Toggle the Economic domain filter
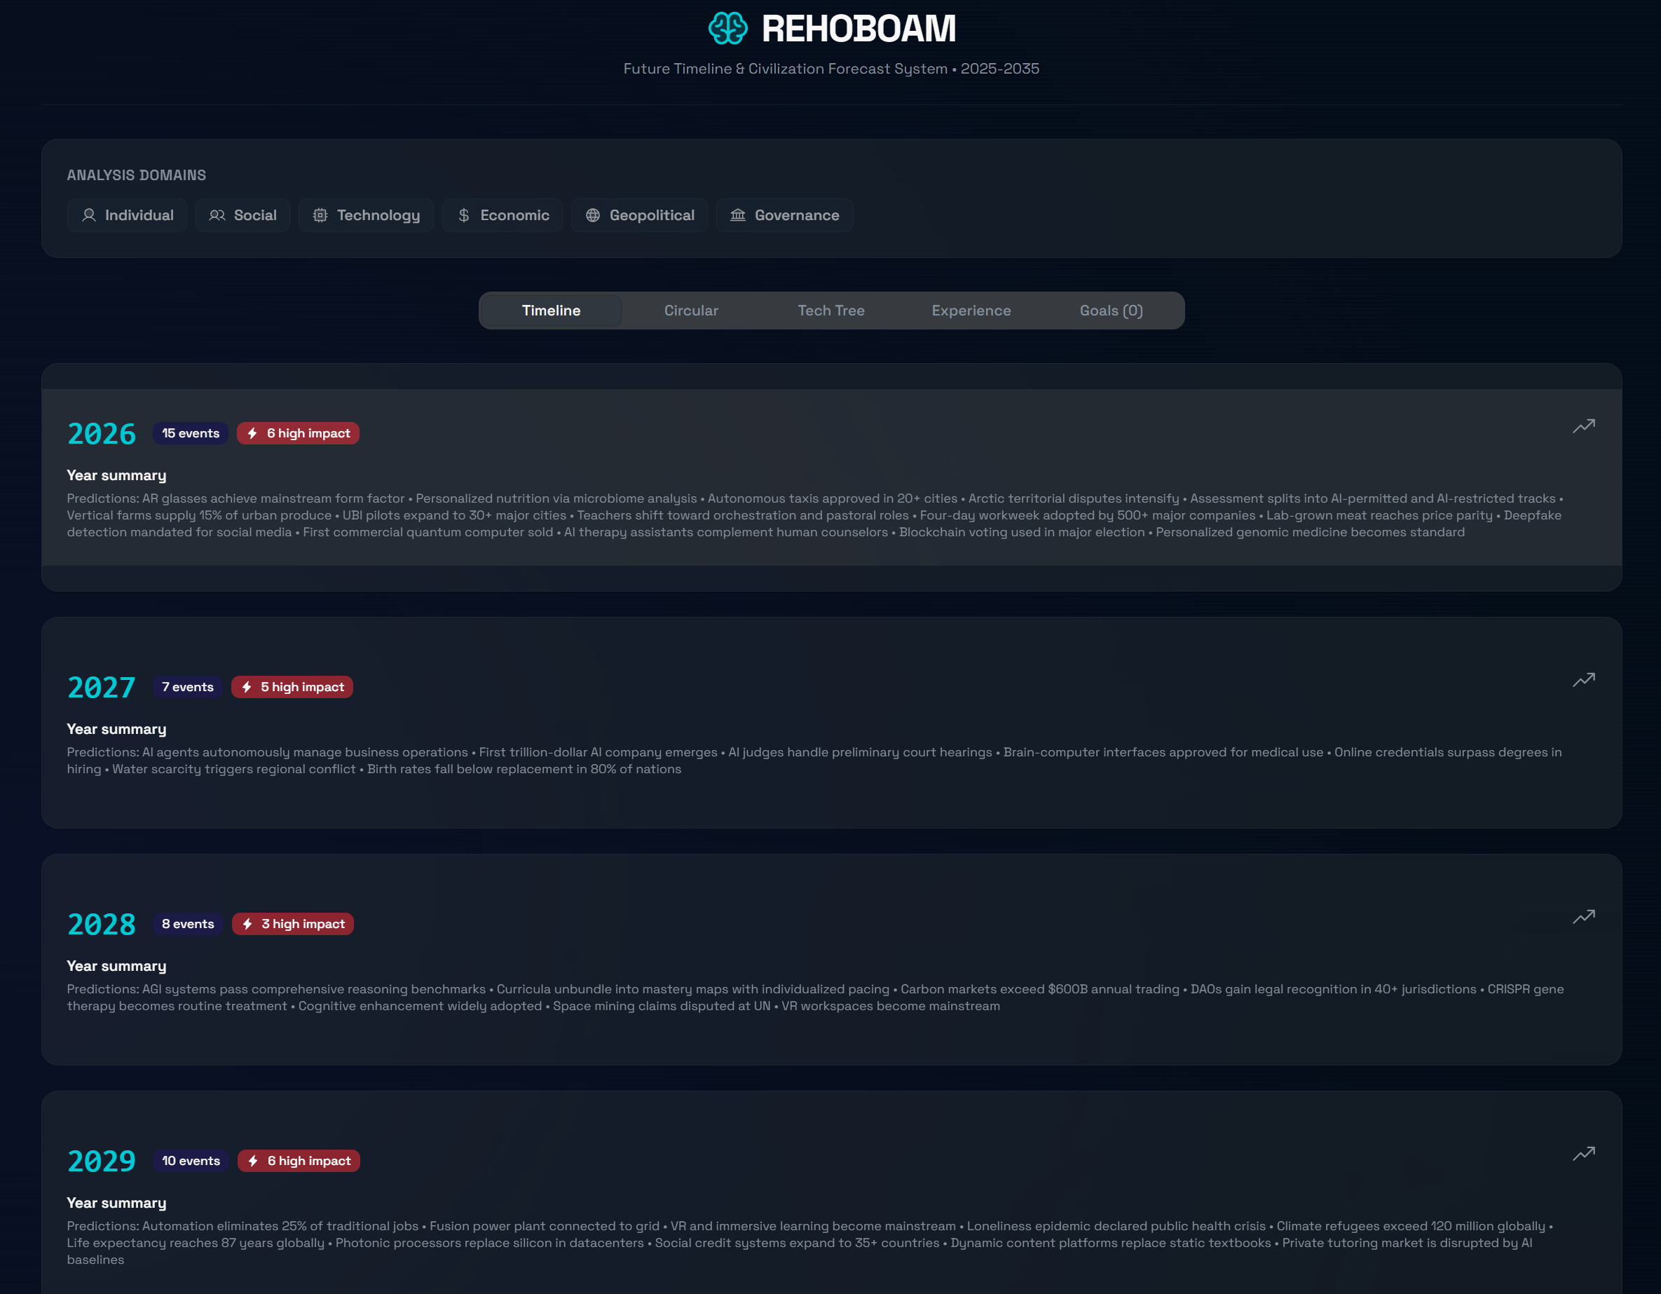 pyautogui.click(x=502, y=215)
